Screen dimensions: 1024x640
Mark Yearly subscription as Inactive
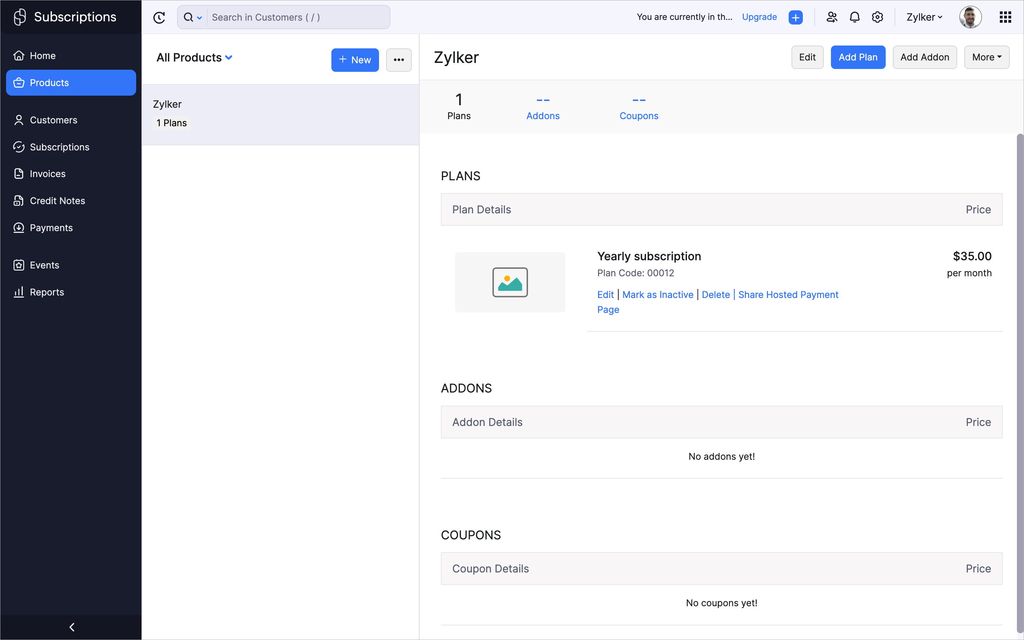tap(657, 295)
